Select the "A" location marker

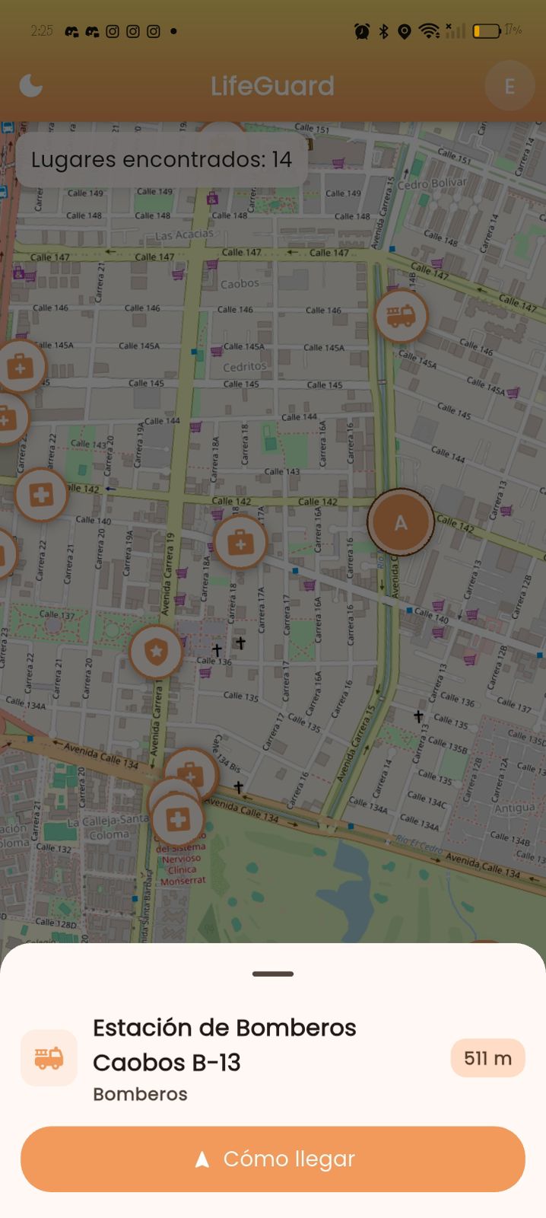tap(400, 522)
